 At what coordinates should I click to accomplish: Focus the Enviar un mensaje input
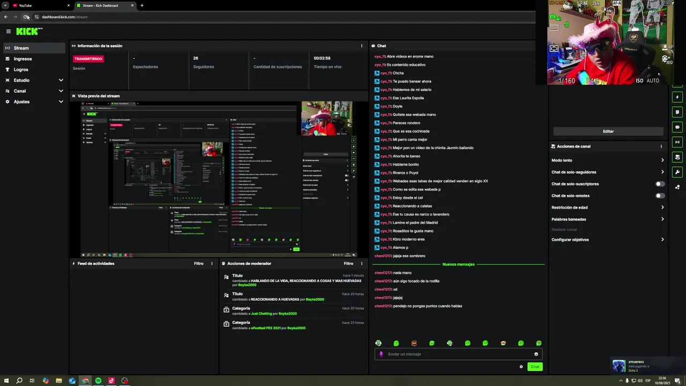click(x=458, y=354)
